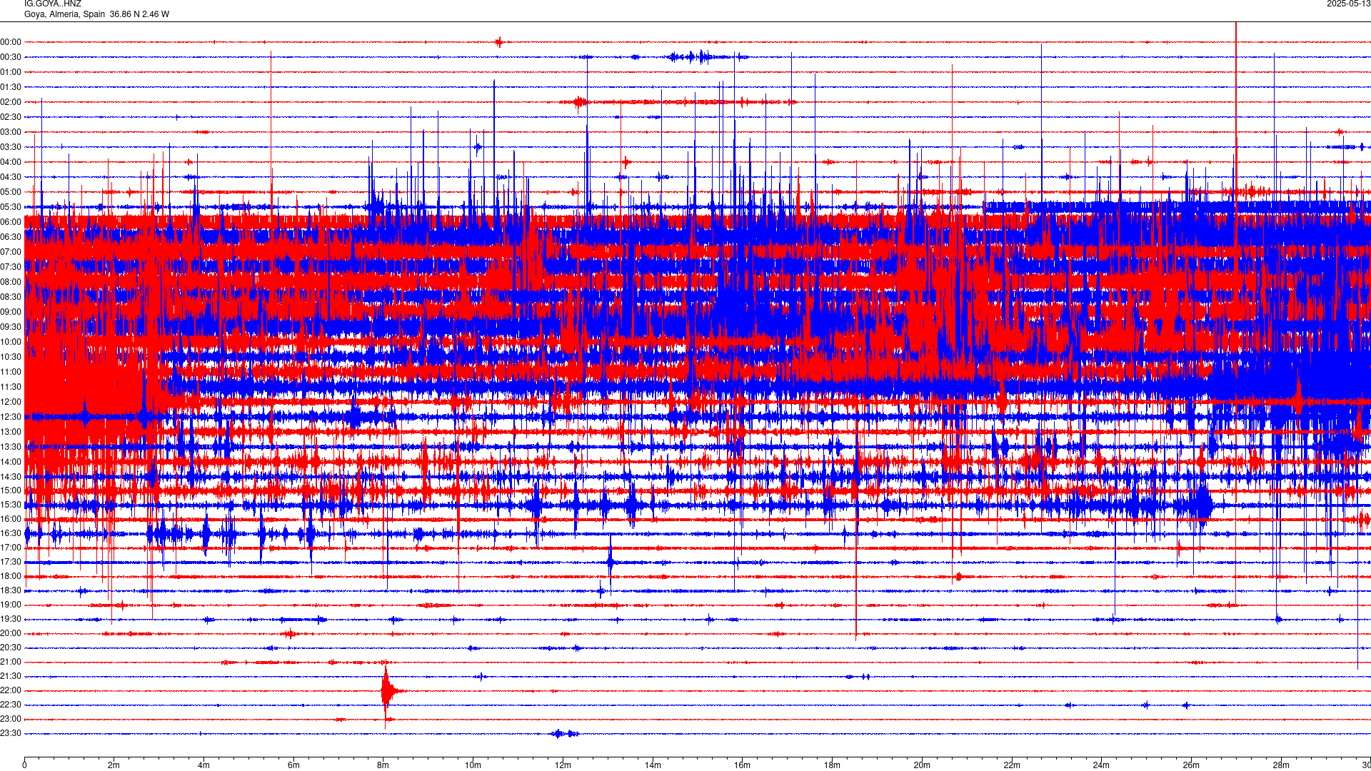This screenshot has height=771, width=1371.
Task: Click the 14m axis tick label
Action: tap(653, 765)
